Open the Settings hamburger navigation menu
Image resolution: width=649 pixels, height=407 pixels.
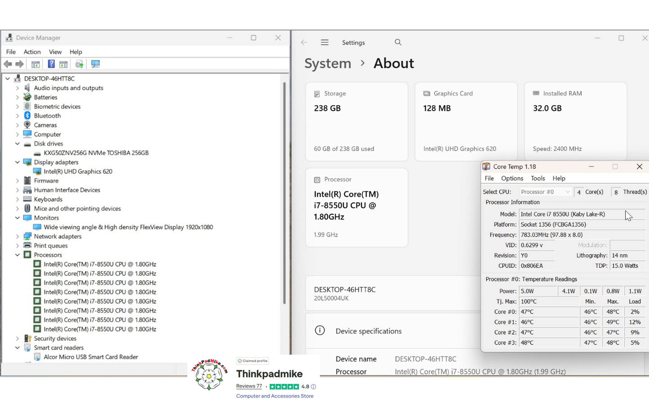325,43
